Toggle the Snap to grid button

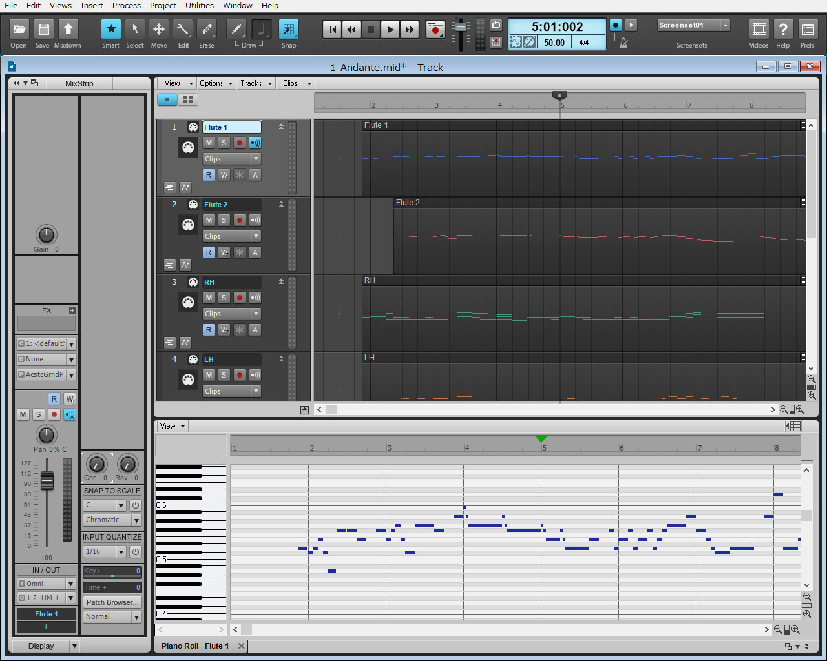coord(288,30)
